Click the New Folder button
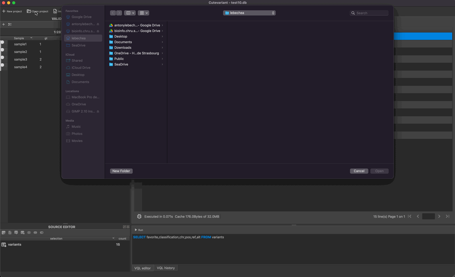Screen dimensions: 455x277 click(x=121, y=171)
